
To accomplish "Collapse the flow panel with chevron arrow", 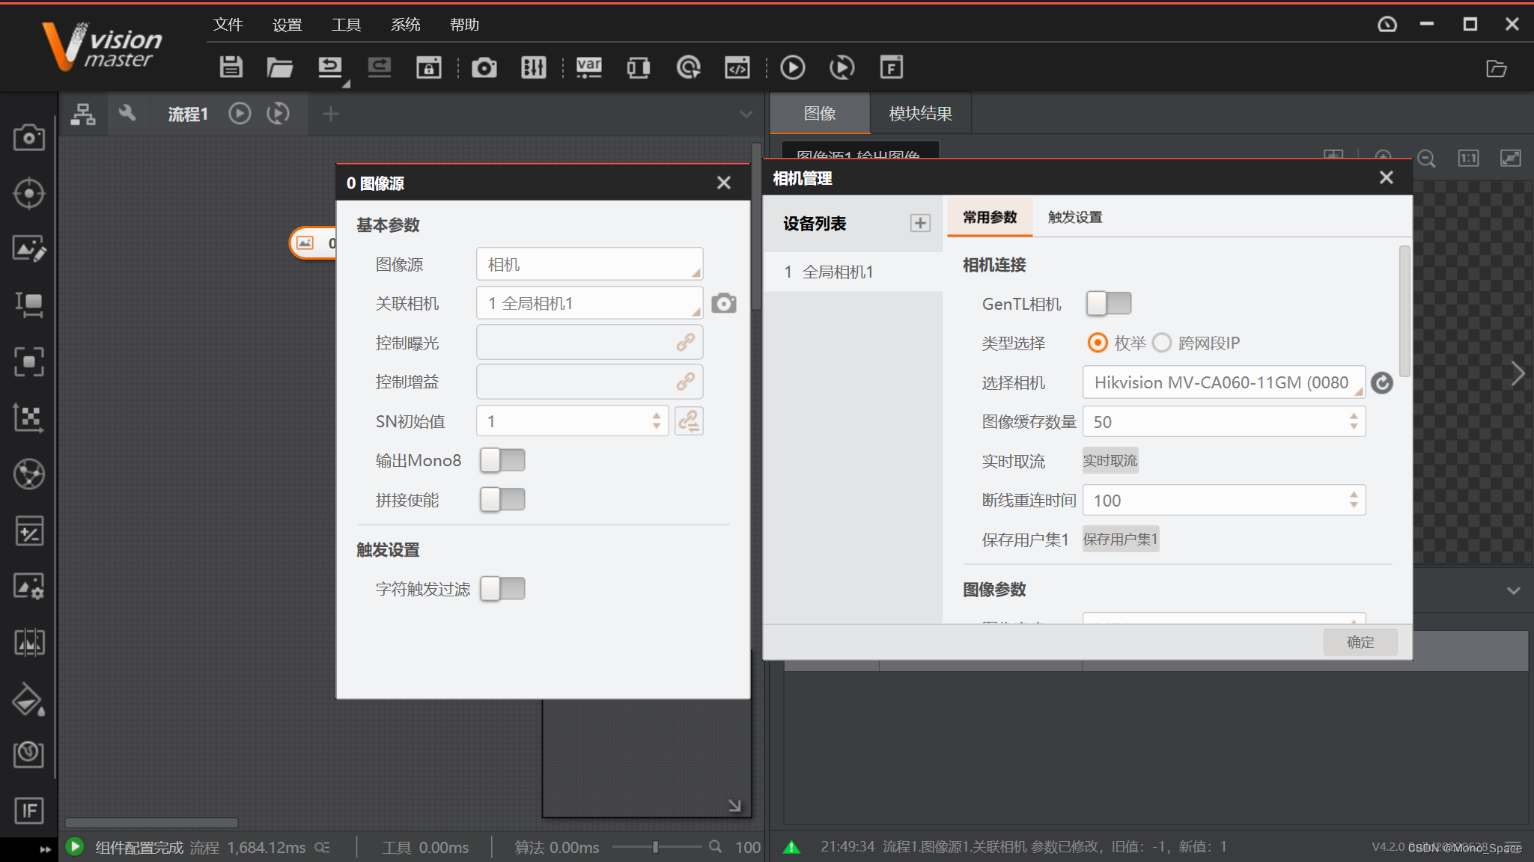I will [x=746, y=114].
